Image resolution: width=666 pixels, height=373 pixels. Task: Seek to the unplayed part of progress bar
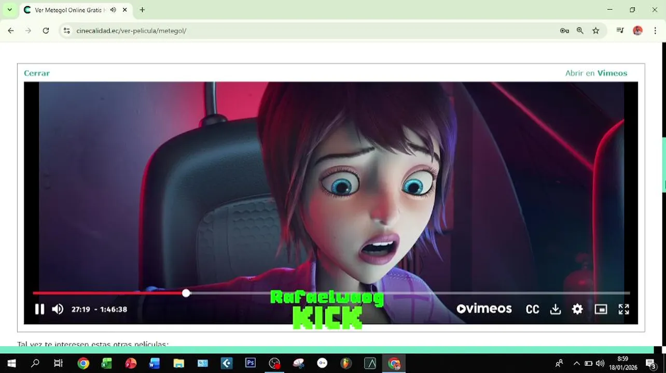pyautogui.click(x=410, y=293)
